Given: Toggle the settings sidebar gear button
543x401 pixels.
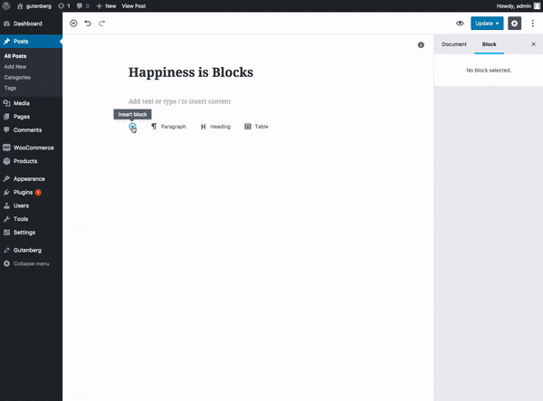Looking at the screenshot, I should [515, 23].
